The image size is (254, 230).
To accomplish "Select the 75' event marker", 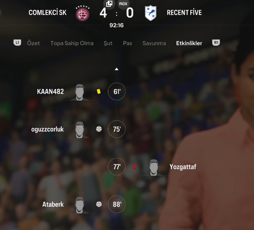I will pos(116,129).
